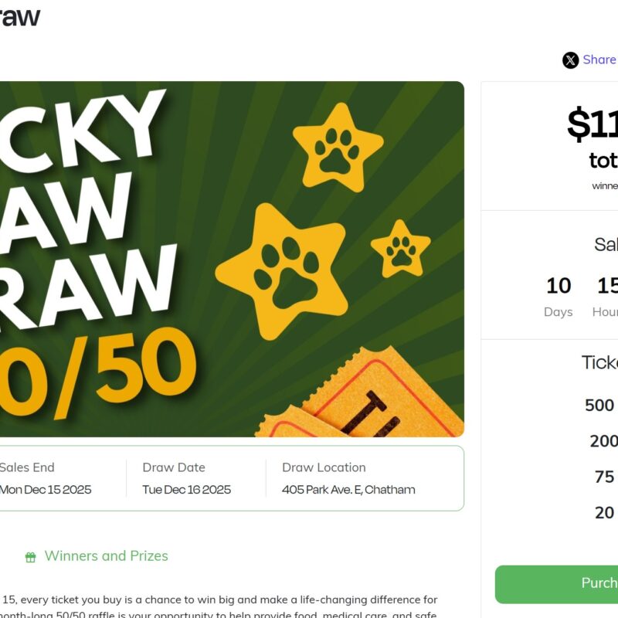Click the page title heading text
This screenshot has height=618, width=618.
point(20,15)
